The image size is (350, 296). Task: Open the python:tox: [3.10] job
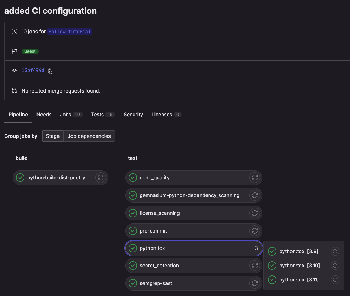pos(299,266)
